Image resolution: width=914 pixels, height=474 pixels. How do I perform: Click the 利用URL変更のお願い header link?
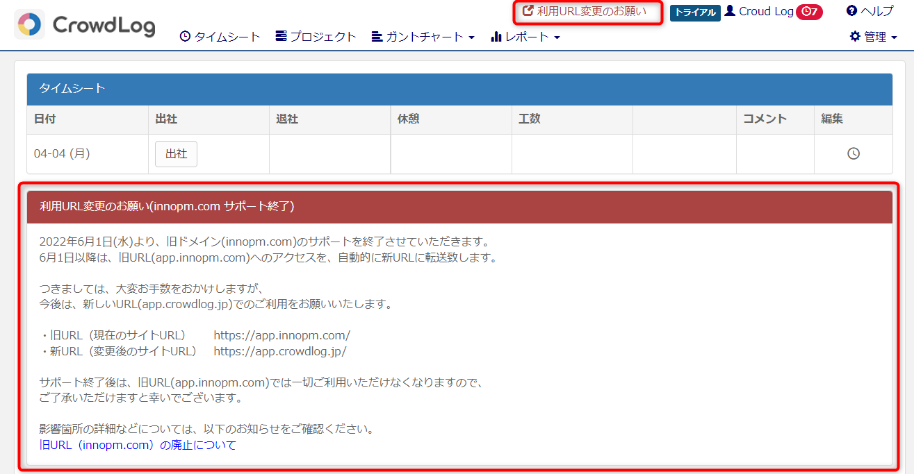click(585, 11)
